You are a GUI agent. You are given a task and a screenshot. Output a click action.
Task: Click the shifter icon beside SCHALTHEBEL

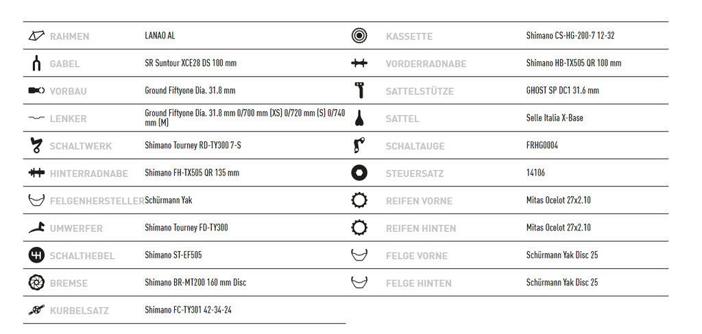(36, 255)
